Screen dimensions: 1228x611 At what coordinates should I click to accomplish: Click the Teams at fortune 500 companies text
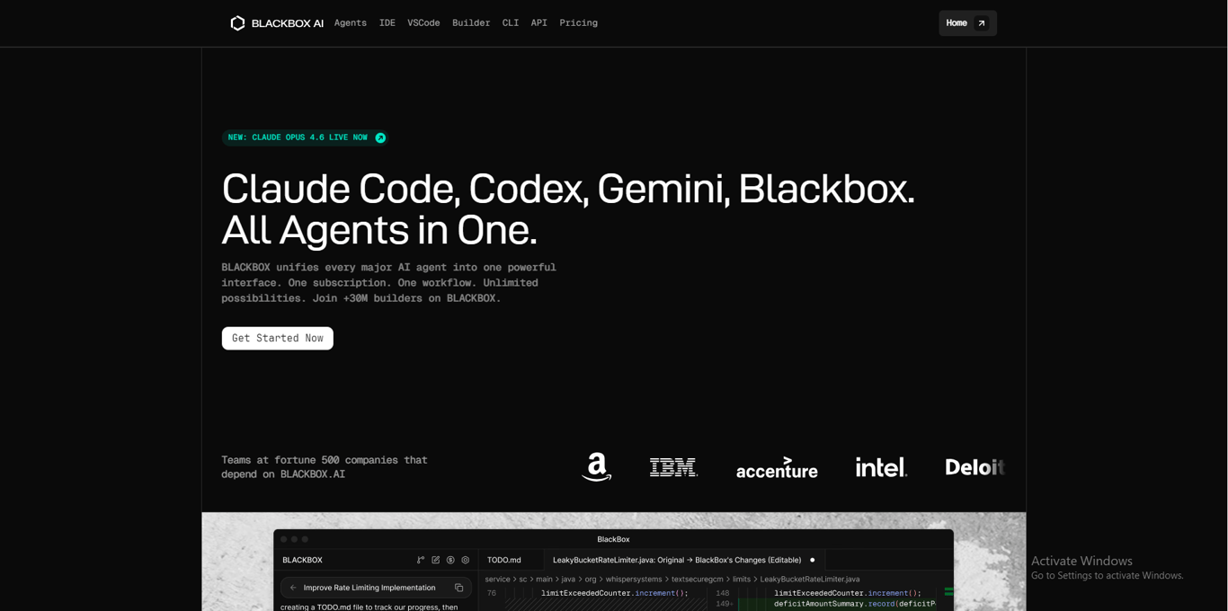pyautogui.click(x=325, y=466)
